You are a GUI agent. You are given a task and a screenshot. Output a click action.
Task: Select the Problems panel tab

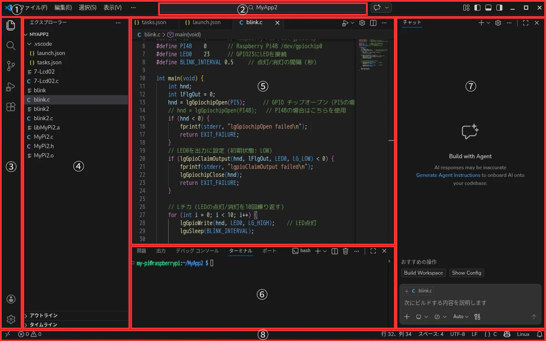click(x=141, y=250)
